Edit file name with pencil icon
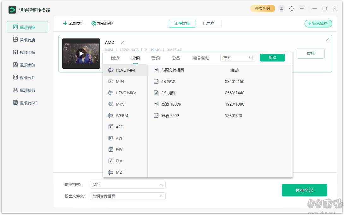 [123, 42]
